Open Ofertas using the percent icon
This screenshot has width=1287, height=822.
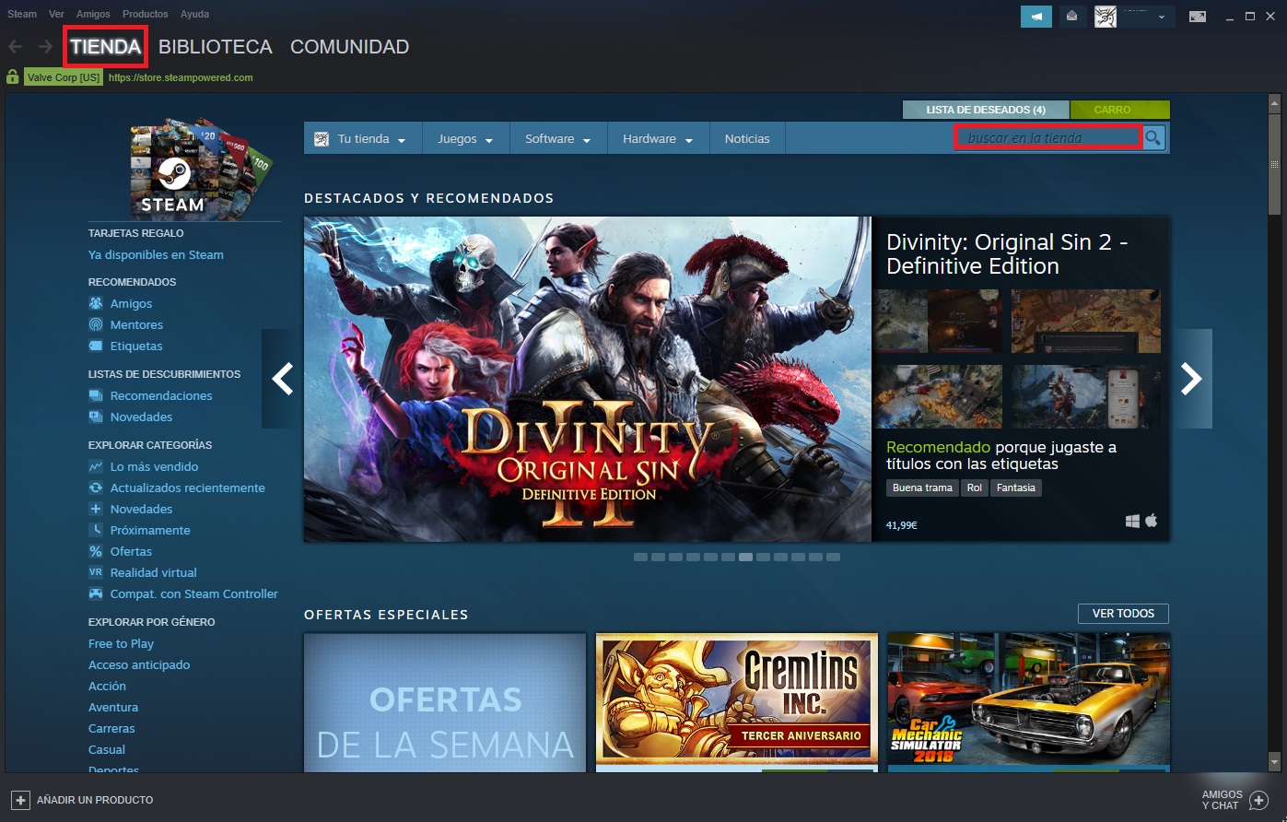[98, 551]
